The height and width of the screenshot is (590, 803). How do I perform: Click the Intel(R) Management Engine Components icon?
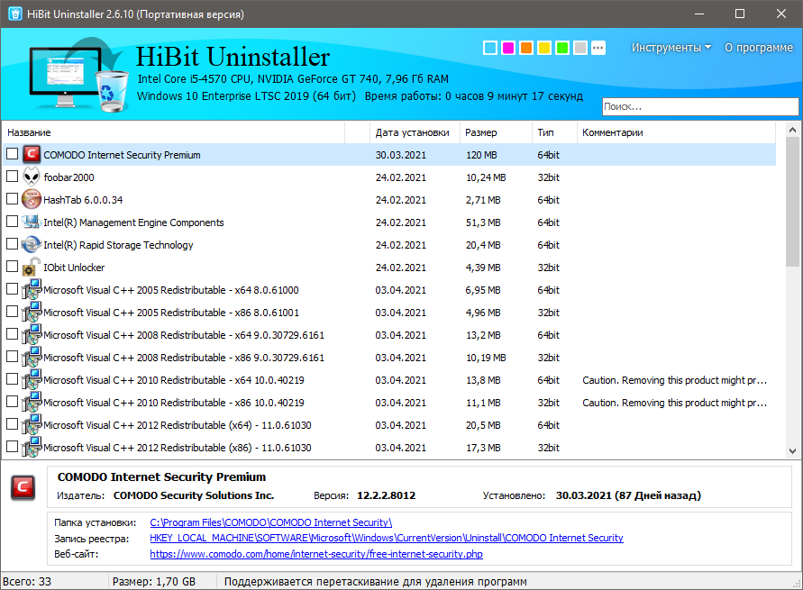click(x=32, y=222)
